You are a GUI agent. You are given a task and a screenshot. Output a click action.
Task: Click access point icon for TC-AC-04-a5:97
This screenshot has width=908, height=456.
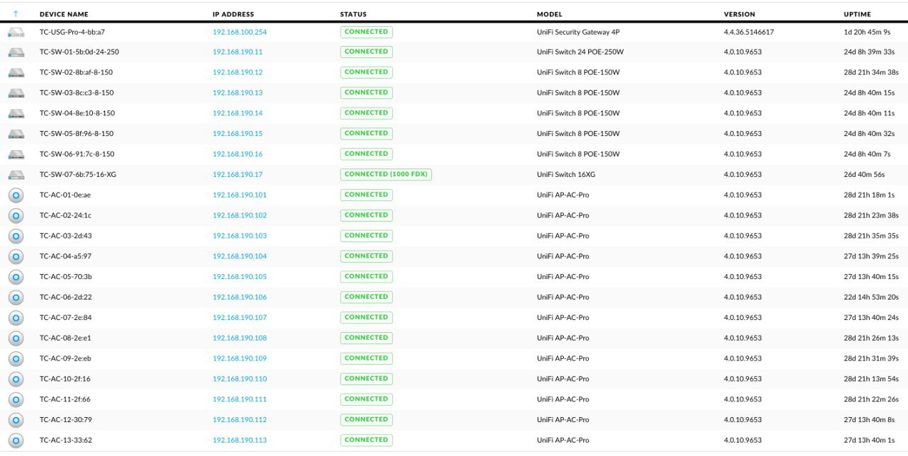coord(16,256)
